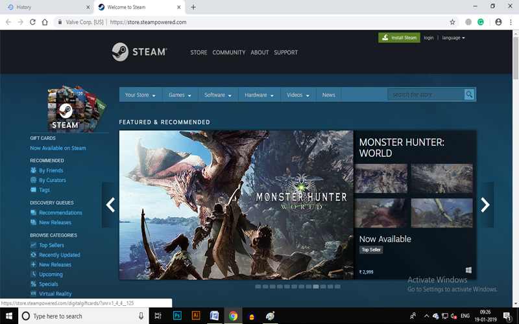This screenshot has width=519, height=324.
Task: Open Hardware dropdown menu
Action: 259,95
